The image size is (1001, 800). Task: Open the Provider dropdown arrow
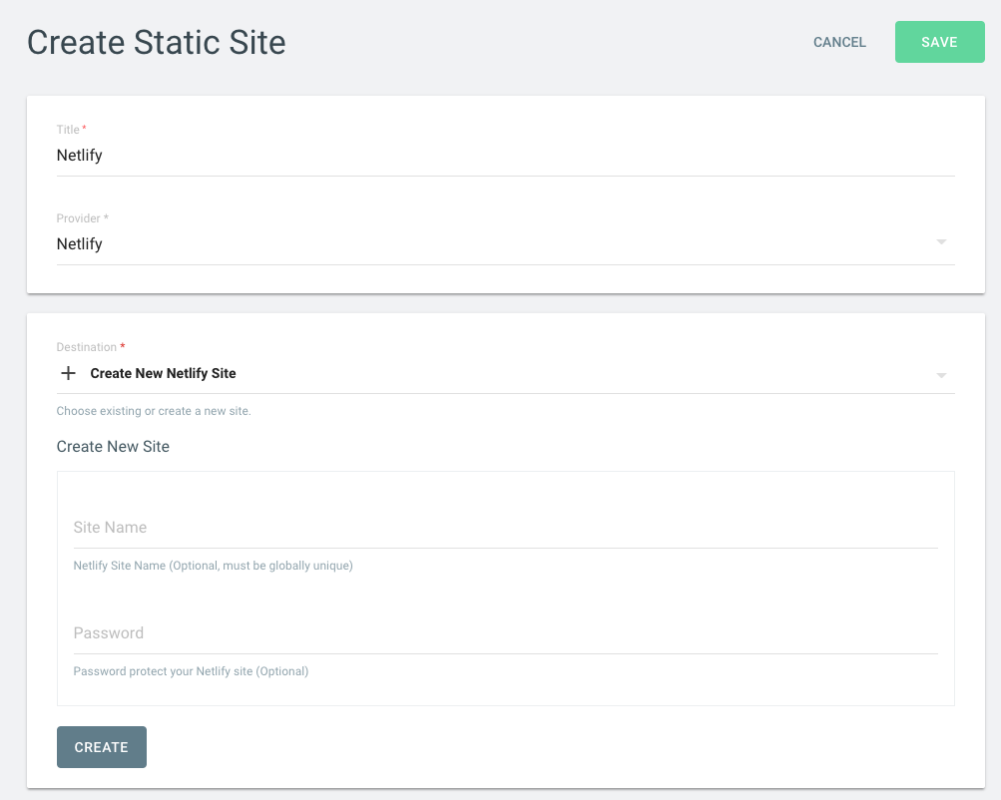[941, 241]
